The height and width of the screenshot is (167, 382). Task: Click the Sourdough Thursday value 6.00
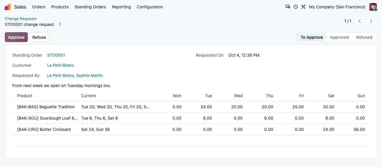tap(269, 118)
